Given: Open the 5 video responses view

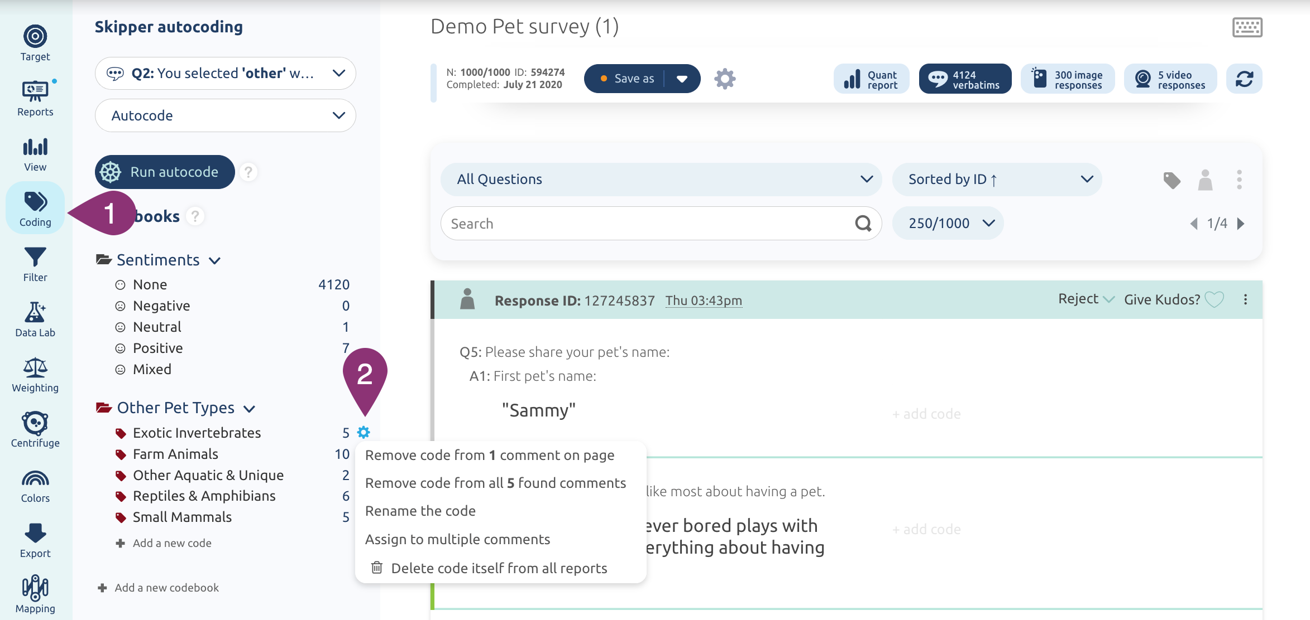Looking at the screenshot, I should point(1170,79).
